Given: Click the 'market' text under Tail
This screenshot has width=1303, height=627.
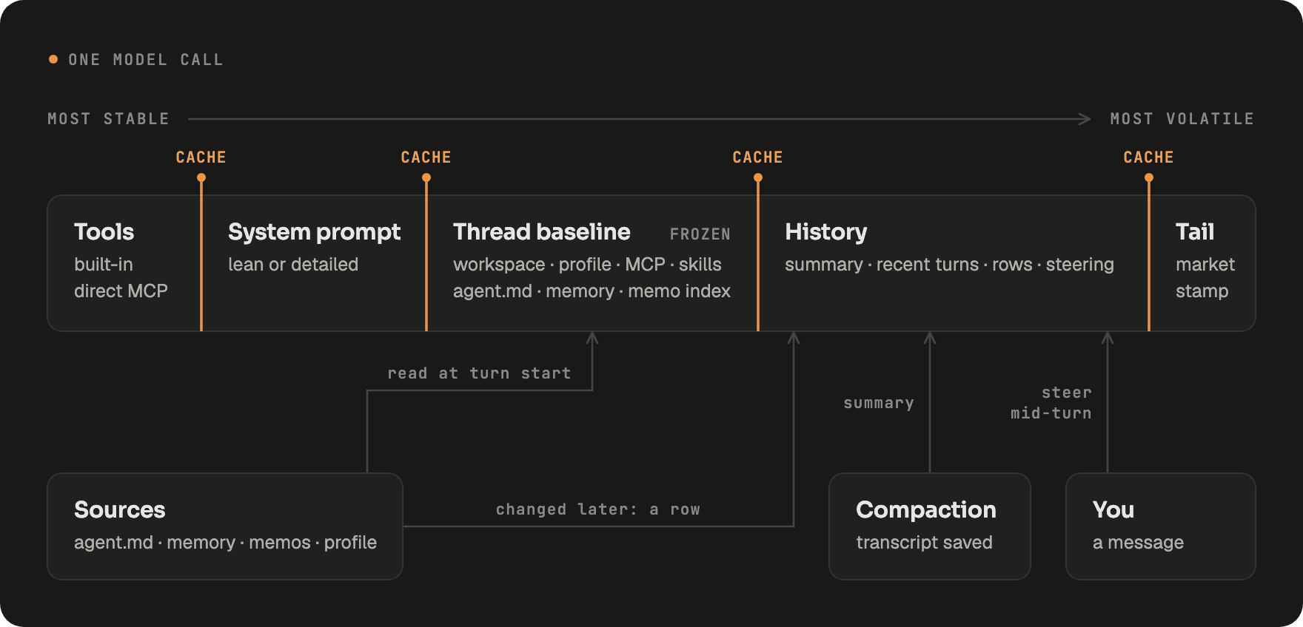Looking at the screenshot, I should click(1205, 265).
